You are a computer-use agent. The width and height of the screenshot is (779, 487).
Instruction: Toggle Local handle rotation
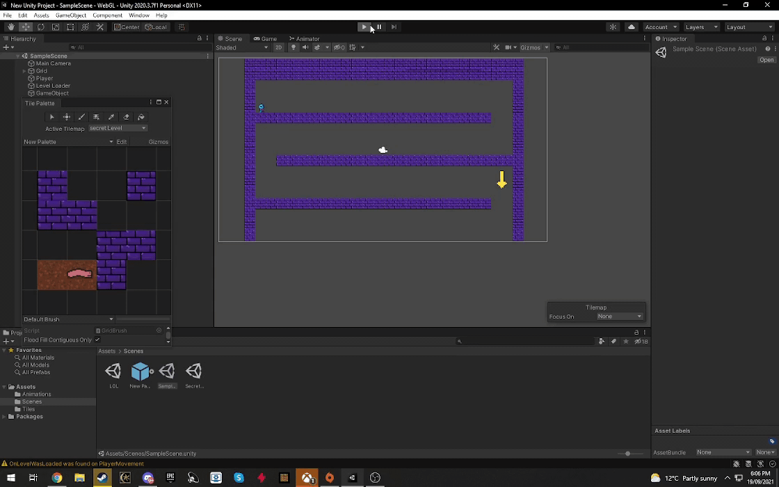[x=156, y=27]
